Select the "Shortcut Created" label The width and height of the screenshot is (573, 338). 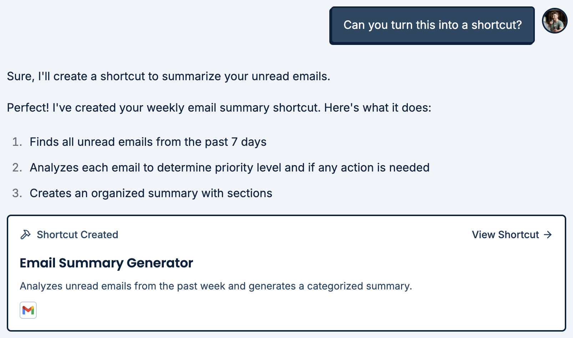[x=77, y=235]
